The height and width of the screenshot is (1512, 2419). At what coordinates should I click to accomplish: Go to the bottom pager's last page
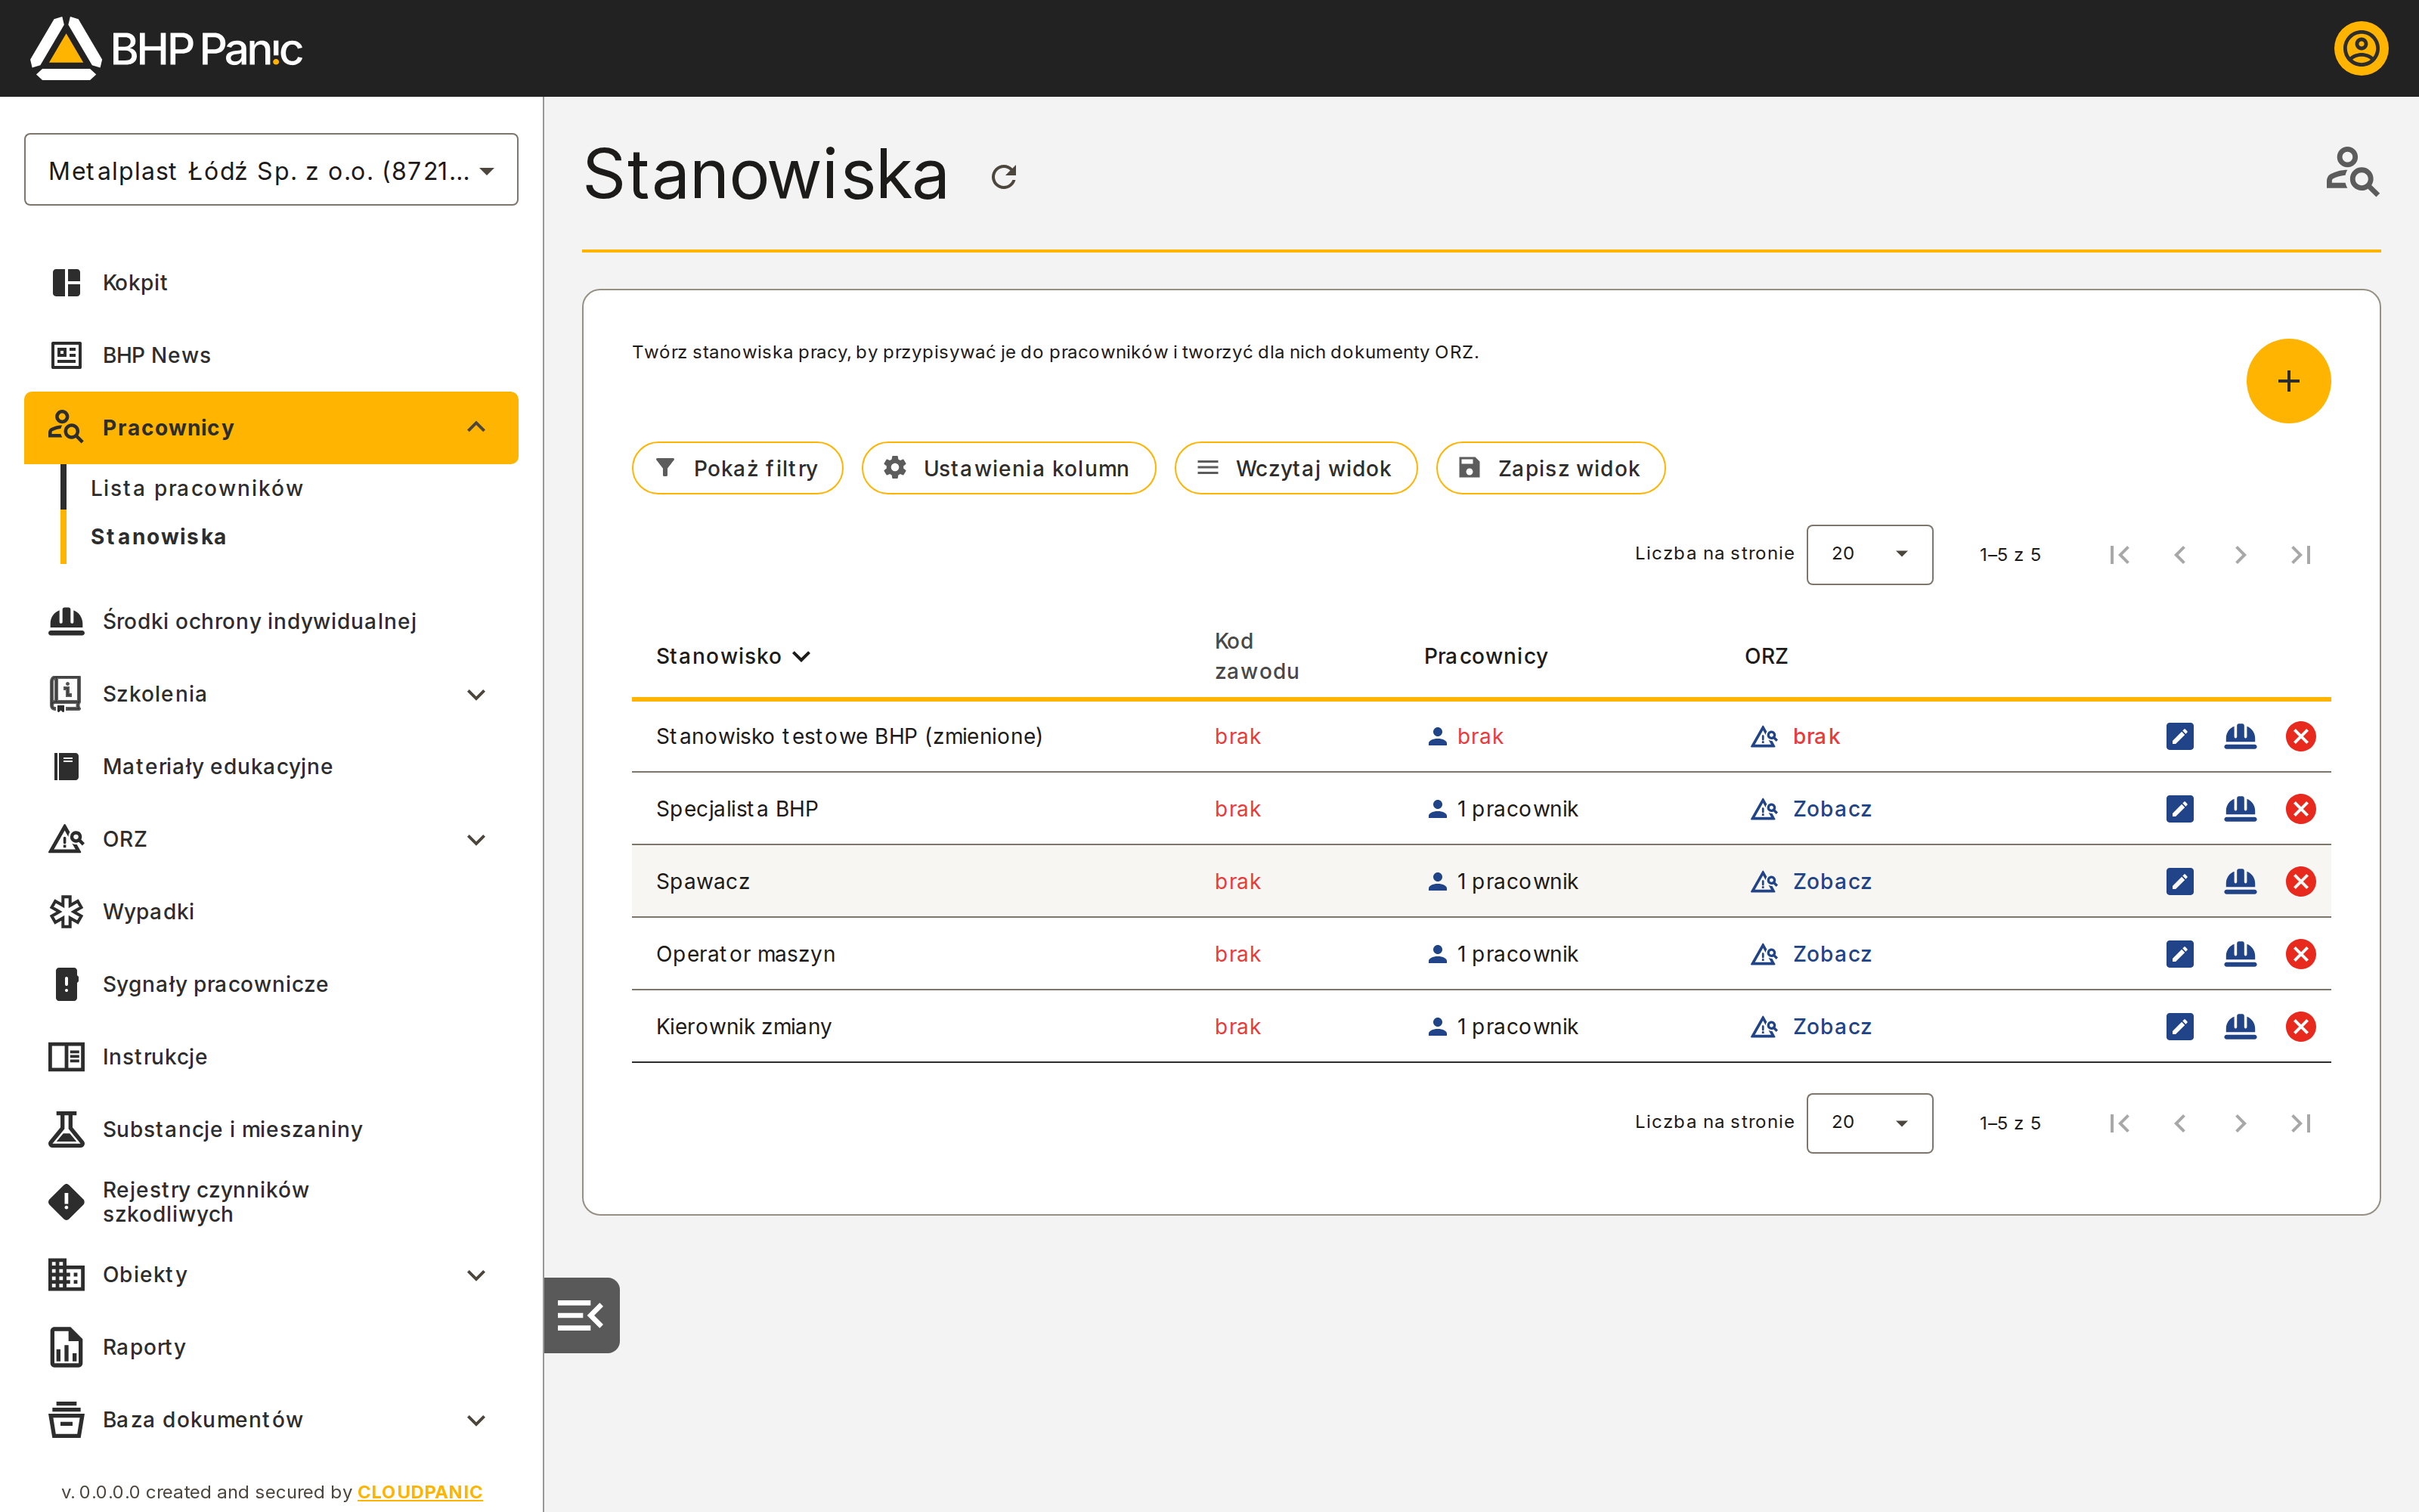pos(2301,1123)
